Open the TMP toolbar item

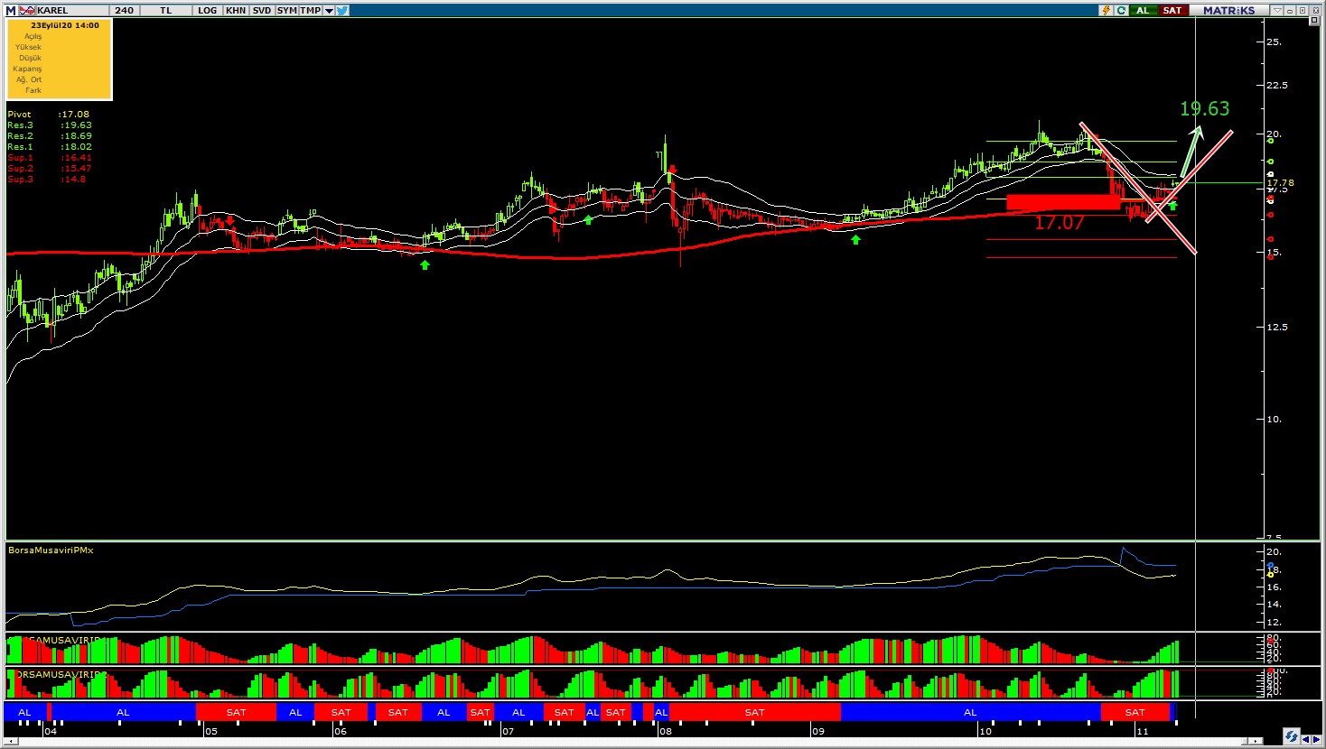310,10
